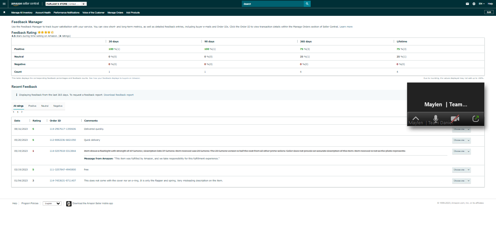Open Choose one dropdown for 05/19/2023 feedback
This screenshot has width=496, height=231.
(x=461, y=151)
